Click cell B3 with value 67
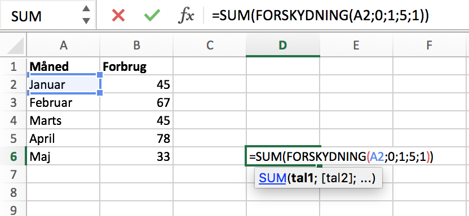Screen dimensions: 469x216 [x=136, y=102]
